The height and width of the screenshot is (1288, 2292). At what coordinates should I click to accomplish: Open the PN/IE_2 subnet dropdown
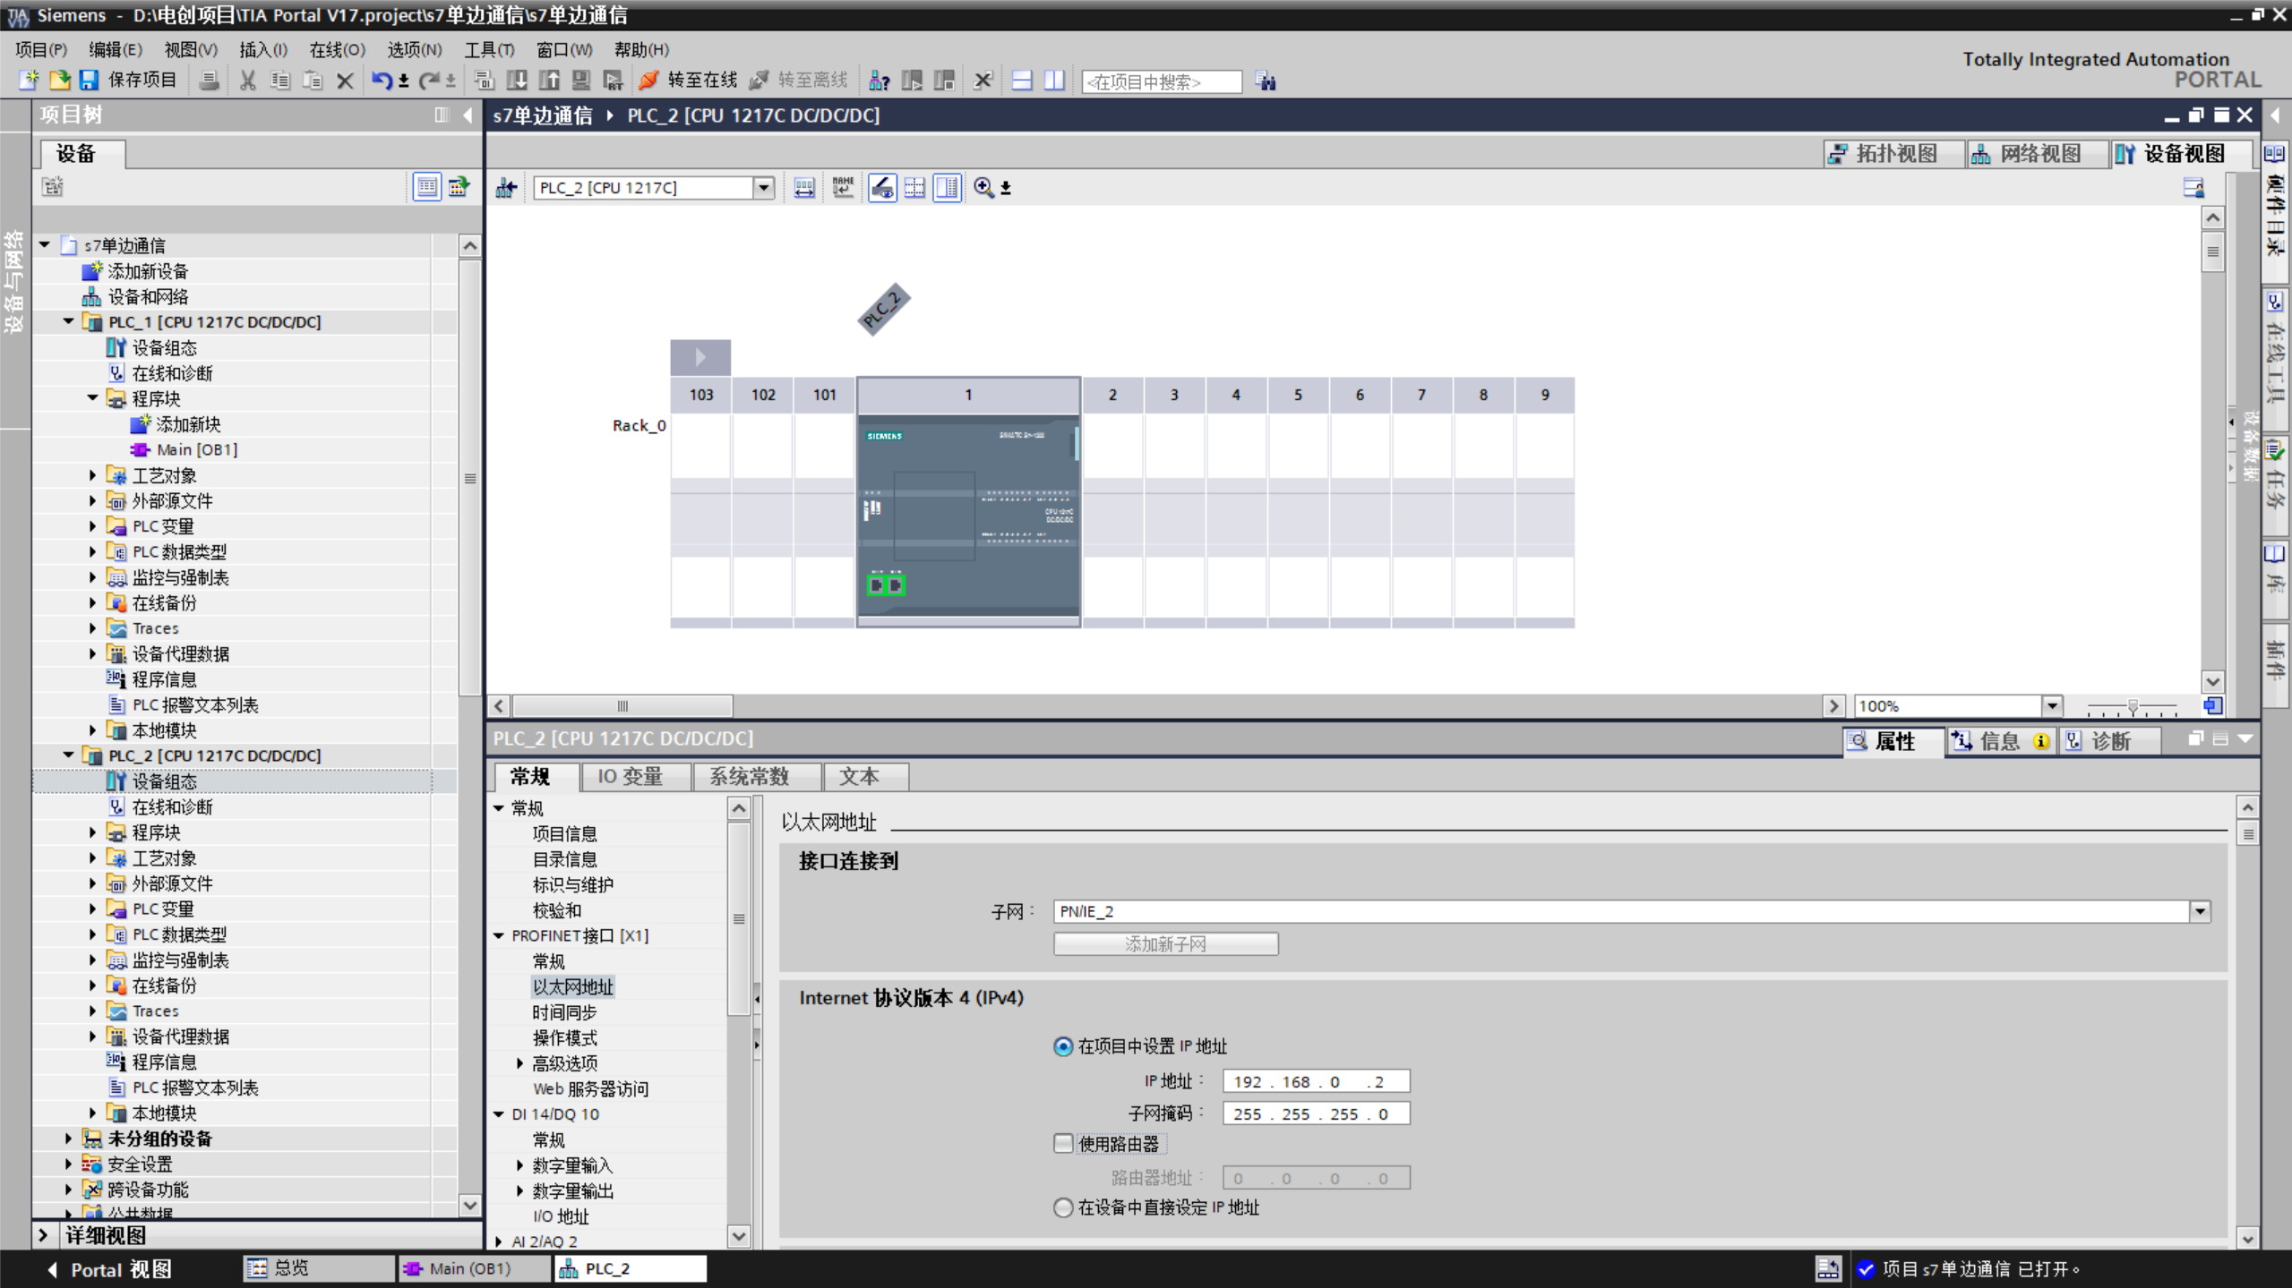[2199, 911]
